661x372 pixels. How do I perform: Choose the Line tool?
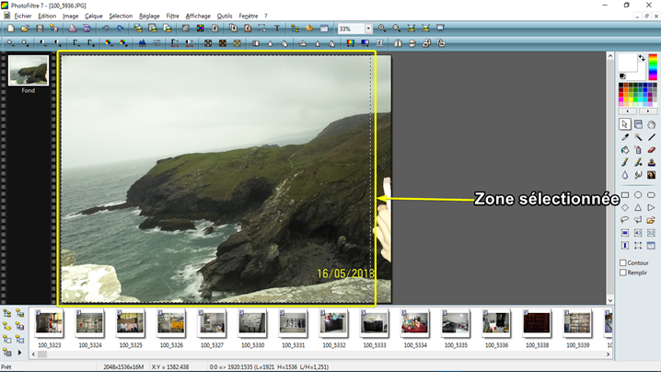point(651,137)
